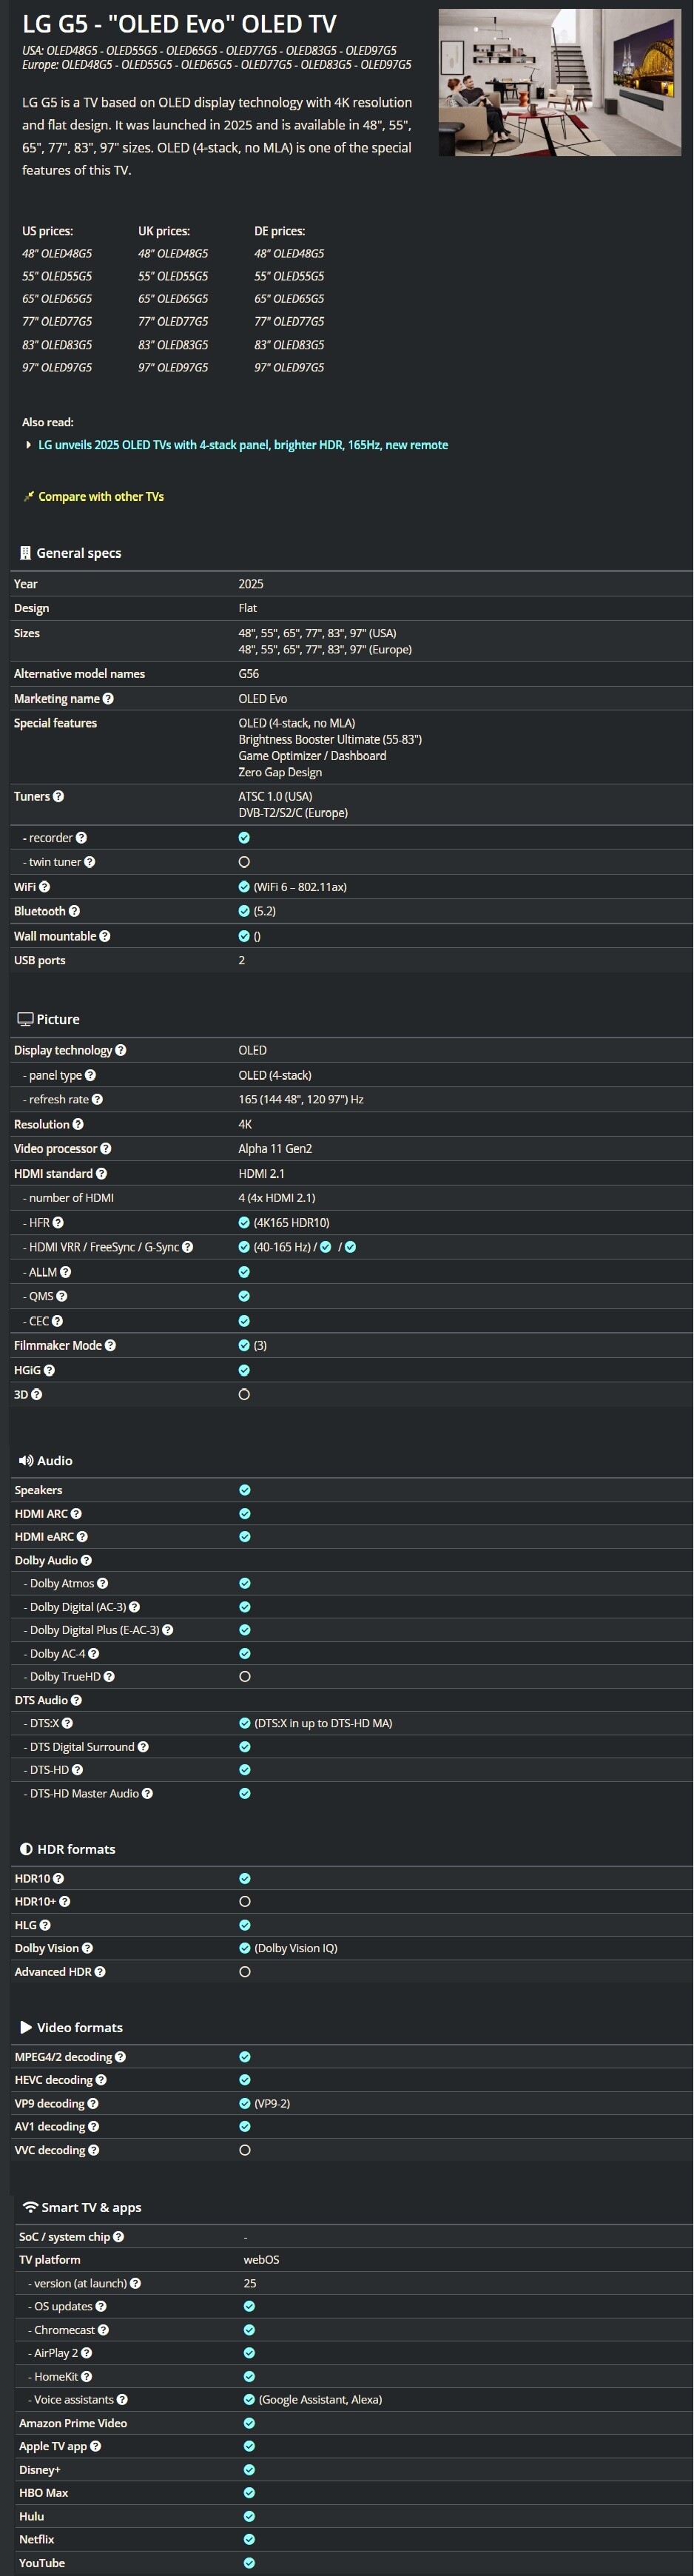Click the compare icon before Compare with other TVs
The width and height of the screenshot is (694, 2576).
[x=29, y=496]
